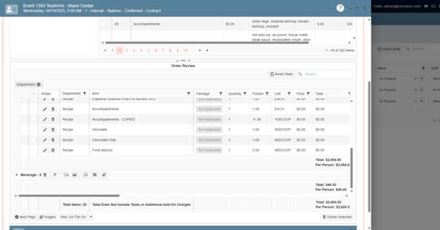Filter the Portion column
The height and width of the screenshot is (230, 440).
267,94
